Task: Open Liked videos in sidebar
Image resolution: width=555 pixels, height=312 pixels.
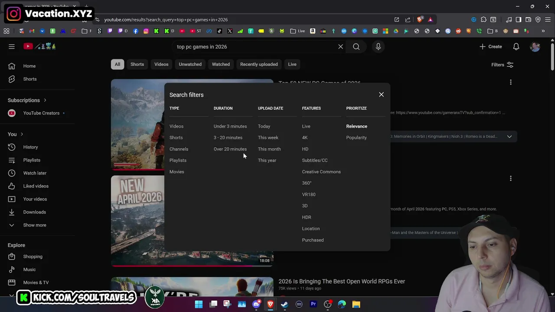Action: 36,186
